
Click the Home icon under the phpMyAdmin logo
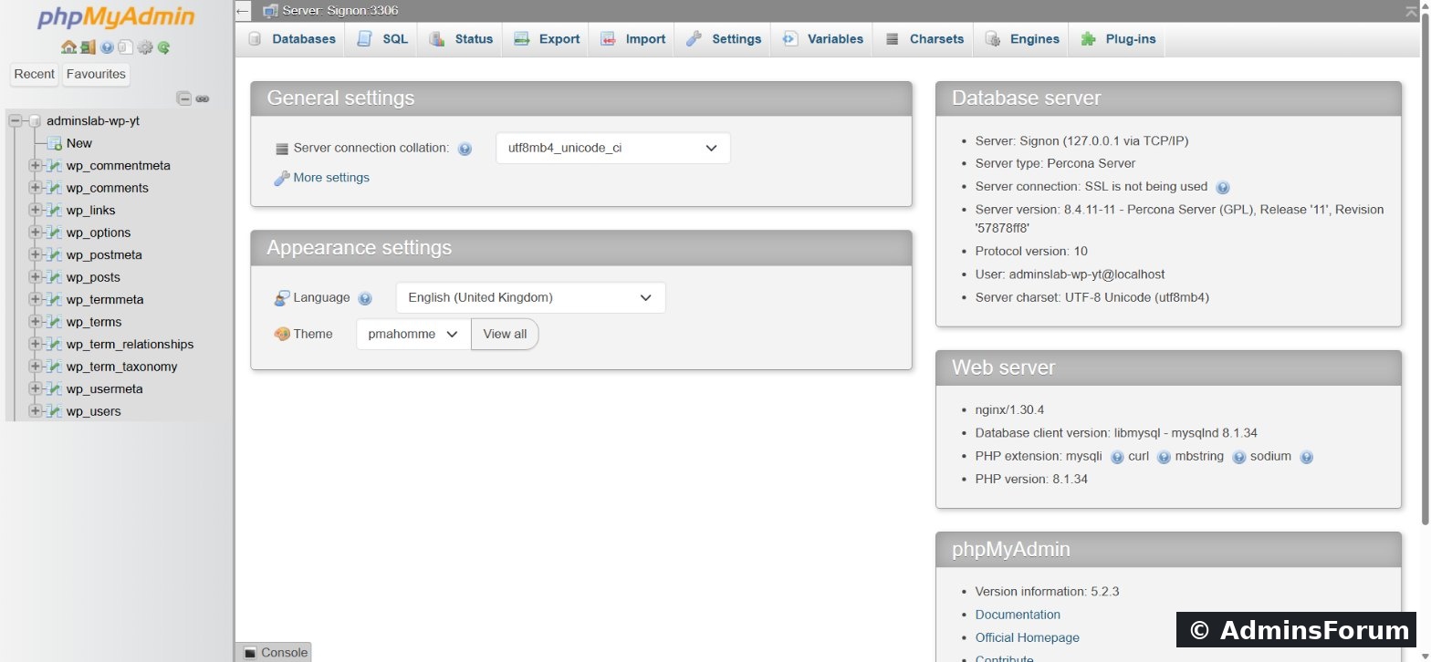coord(68,47)
